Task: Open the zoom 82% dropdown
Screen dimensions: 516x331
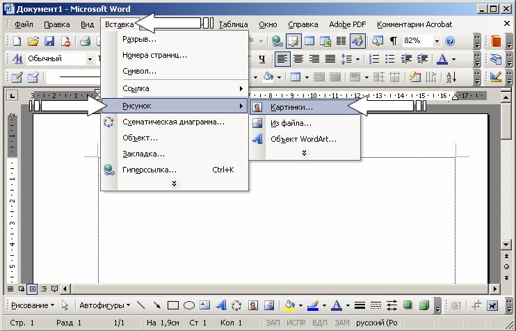Action: point(437,41)
